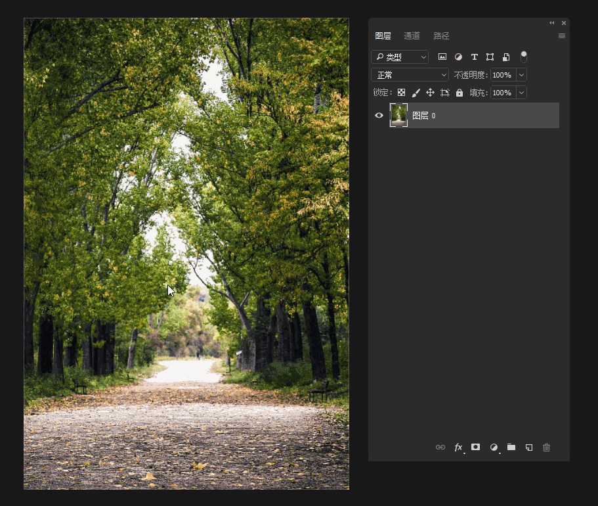Viewport: 598px width, 506px height.
Task: Toggle lock position move icon
Action: tap(430, 93)
